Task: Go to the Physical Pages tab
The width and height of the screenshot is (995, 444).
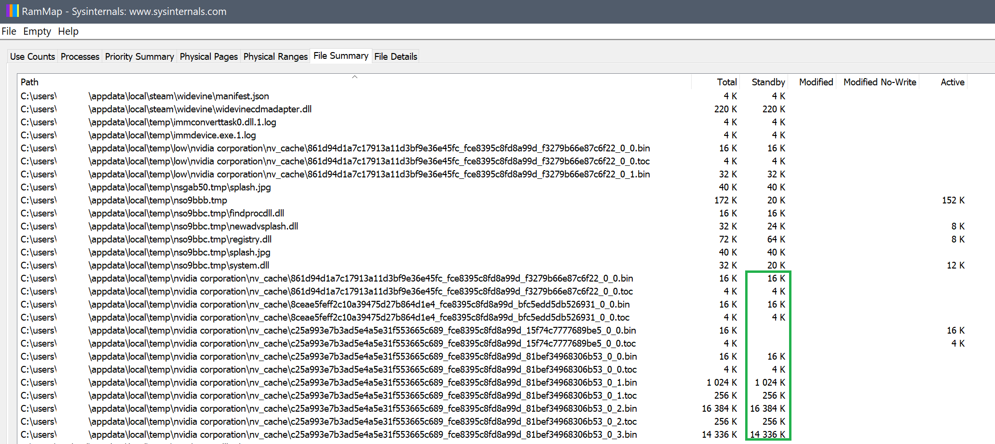Action: click(x=209, y=56)
